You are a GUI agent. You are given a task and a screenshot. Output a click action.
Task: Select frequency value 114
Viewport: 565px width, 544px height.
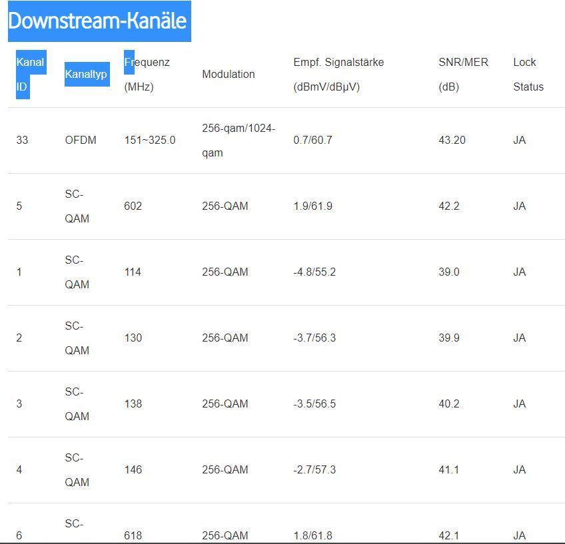coord(133,272)
